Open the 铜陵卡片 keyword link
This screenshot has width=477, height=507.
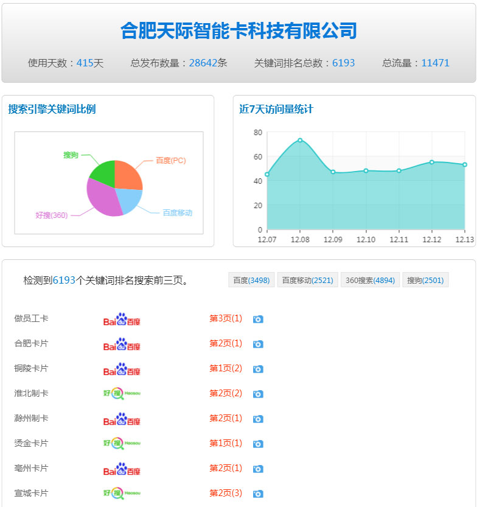tap(31, 369)
